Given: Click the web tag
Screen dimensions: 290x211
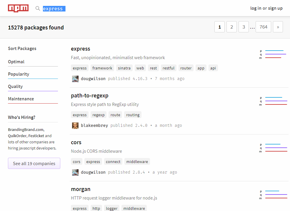Looking at the screenshot, I should [x=140, y=68].
